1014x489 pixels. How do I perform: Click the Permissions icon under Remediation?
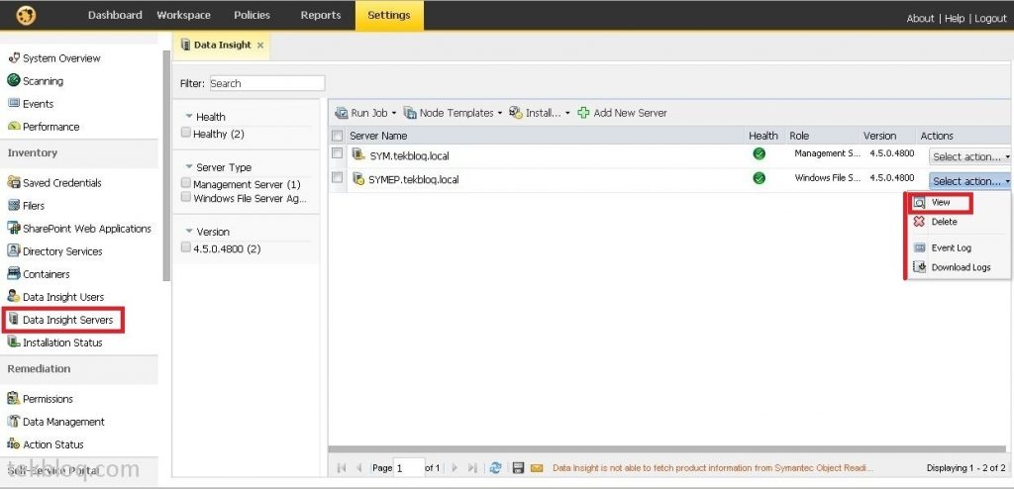14,399
